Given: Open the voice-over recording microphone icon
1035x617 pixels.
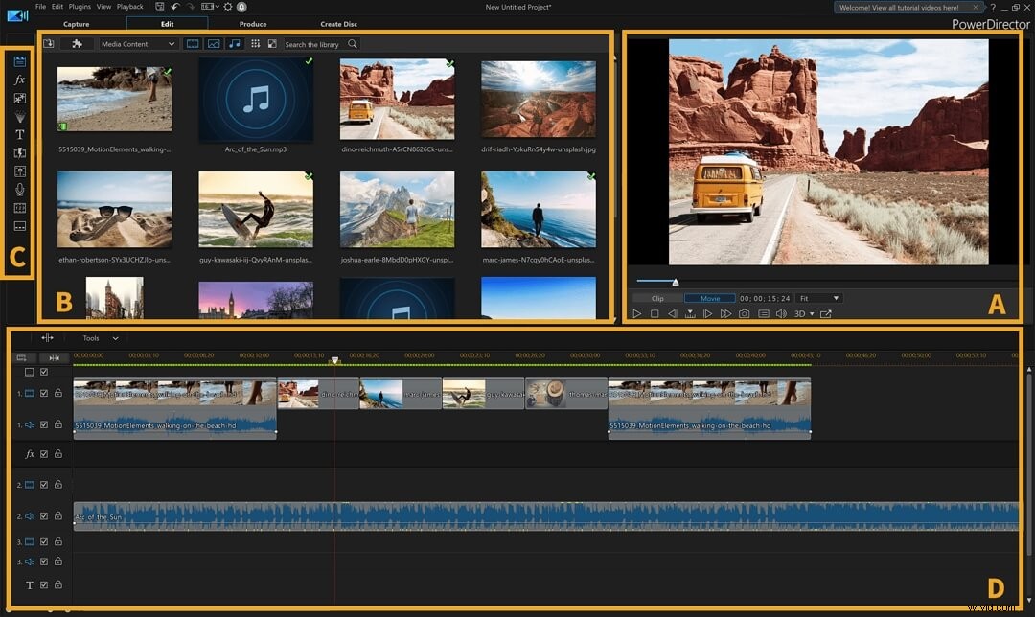Looking at the screenshot, I should [x=19, y=189].
